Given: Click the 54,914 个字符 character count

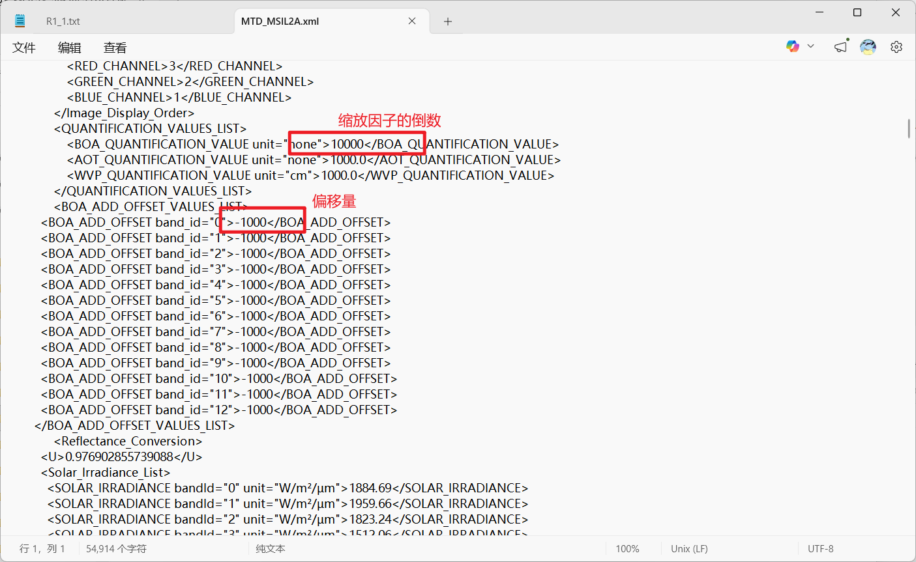Looking at the screenshot, I should coord(117,549).
